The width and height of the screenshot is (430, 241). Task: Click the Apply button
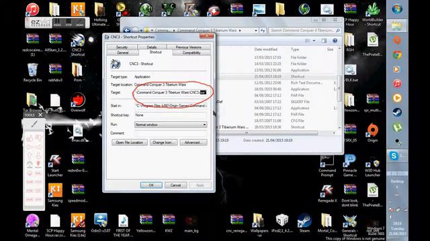[200, 185]
